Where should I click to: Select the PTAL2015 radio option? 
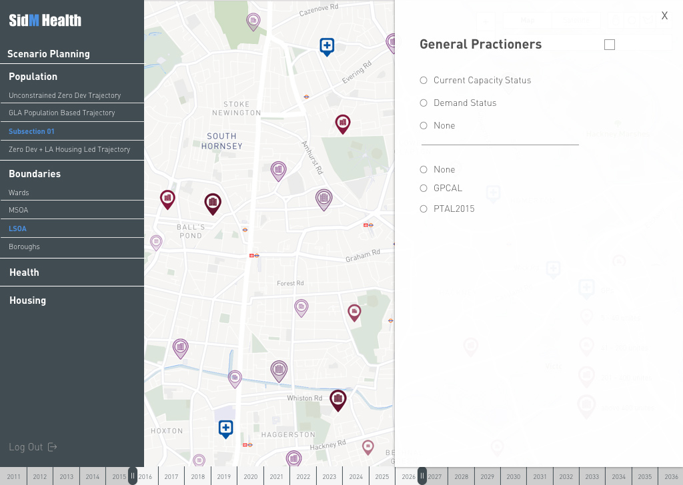[424, 209]
